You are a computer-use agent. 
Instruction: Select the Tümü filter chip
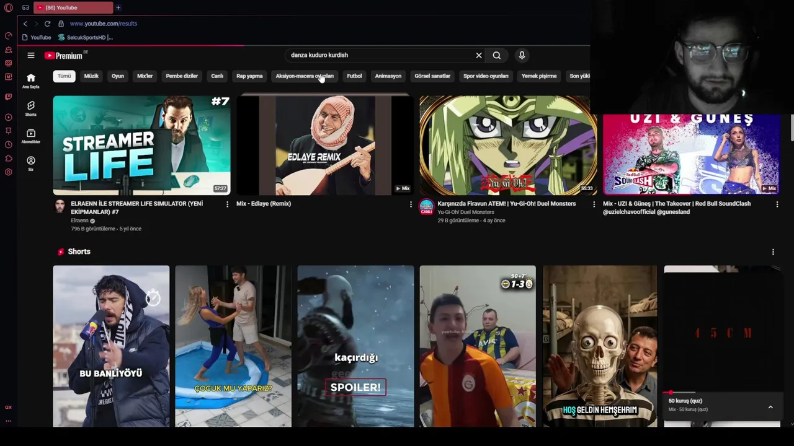coord(64,76)
